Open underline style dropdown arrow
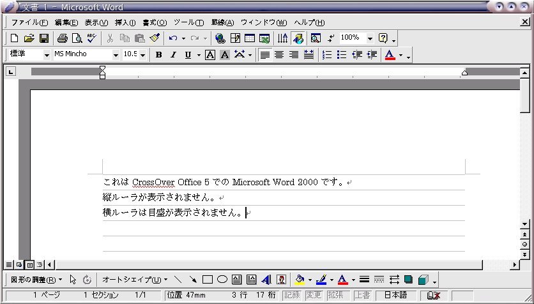Image resolution: width=534 pixels, height=304 pixels. tap(199, 55)
